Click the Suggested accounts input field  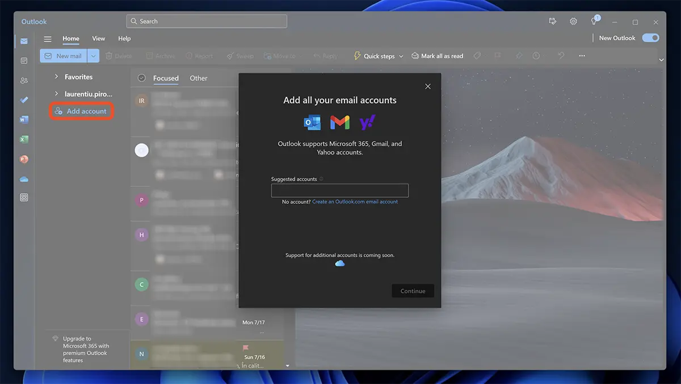click(340, 190)
